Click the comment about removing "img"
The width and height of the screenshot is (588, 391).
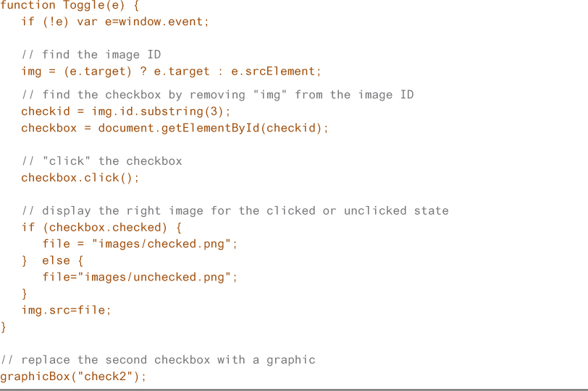click(x=217, y=95)
